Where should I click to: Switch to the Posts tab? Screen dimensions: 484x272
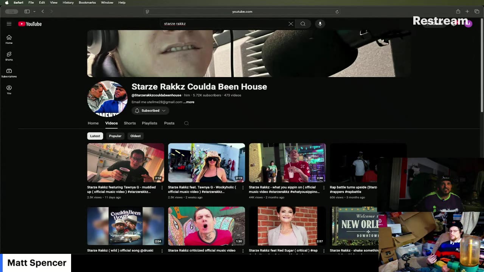169,123
